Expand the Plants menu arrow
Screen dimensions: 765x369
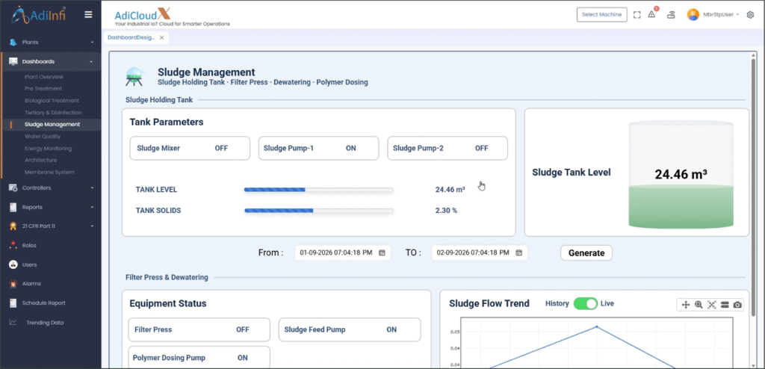pyautogui.click(x=92, y=43)
